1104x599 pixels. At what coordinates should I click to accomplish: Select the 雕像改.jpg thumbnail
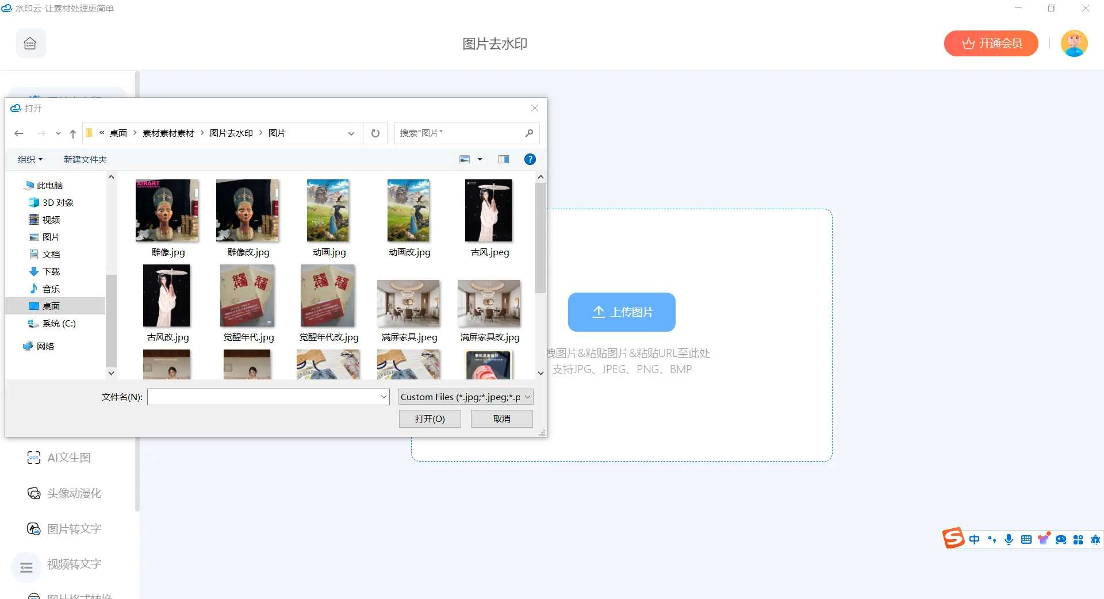pos(248,210)
